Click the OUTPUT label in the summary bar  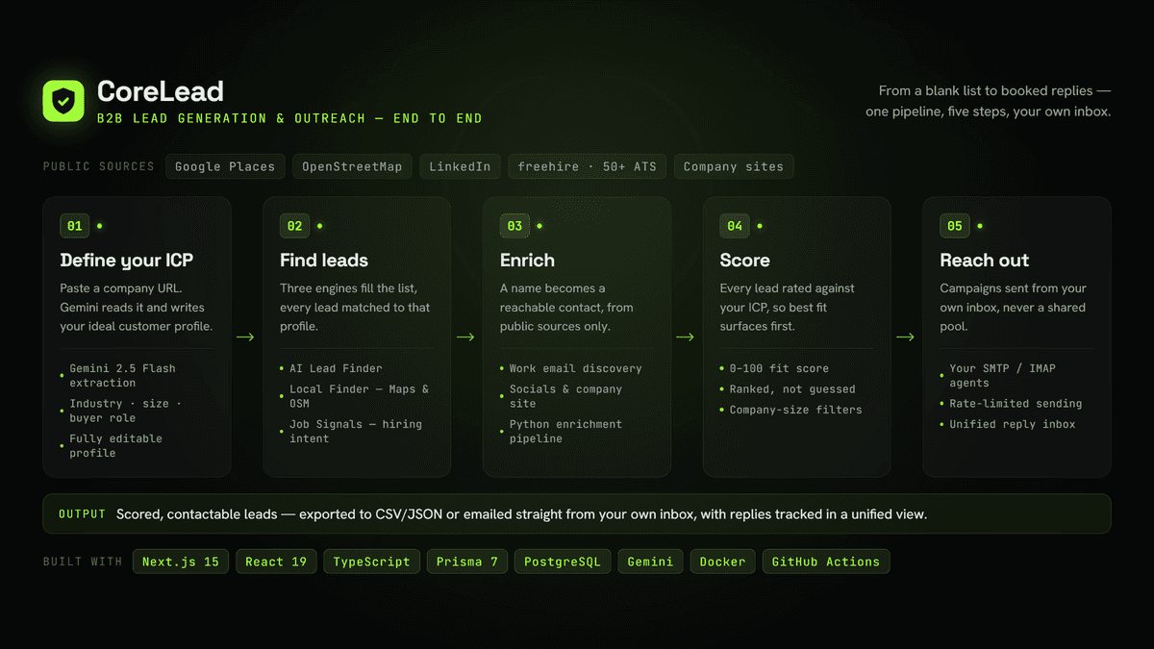click(x=82, y=514)
